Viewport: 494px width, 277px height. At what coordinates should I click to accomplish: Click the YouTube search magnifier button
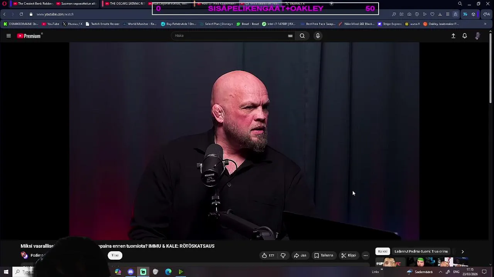point(302,36)
